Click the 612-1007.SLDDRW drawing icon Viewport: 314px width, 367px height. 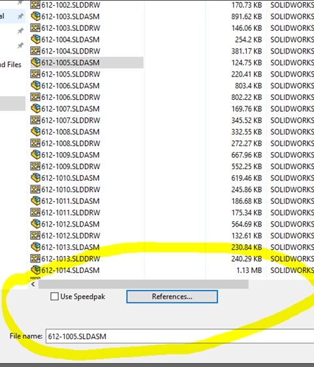tap(35, 120)
